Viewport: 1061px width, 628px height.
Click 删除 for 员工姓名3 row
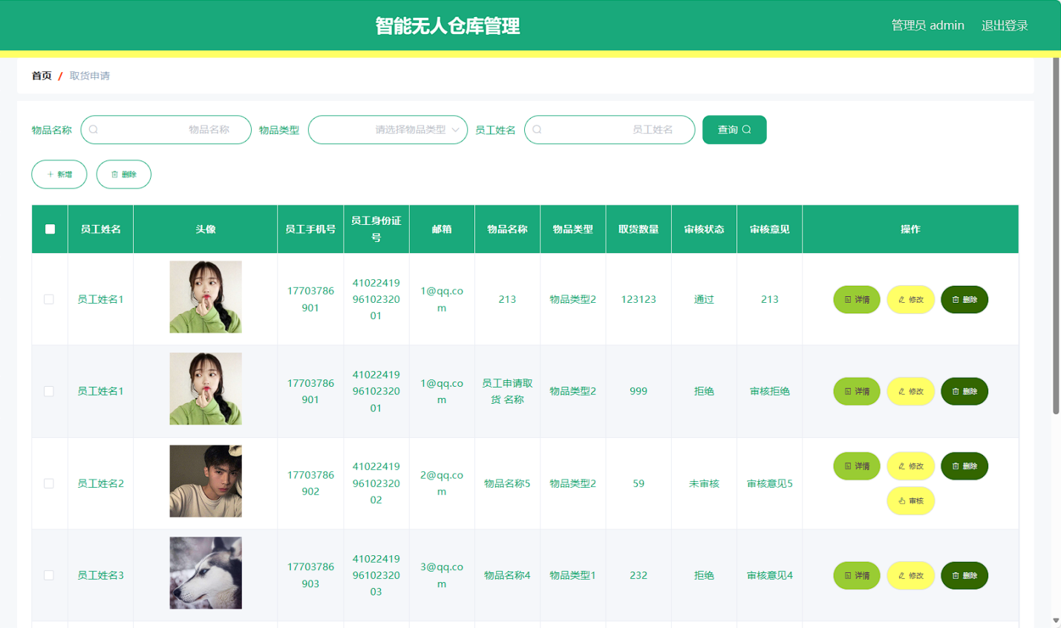pos(964,575)
